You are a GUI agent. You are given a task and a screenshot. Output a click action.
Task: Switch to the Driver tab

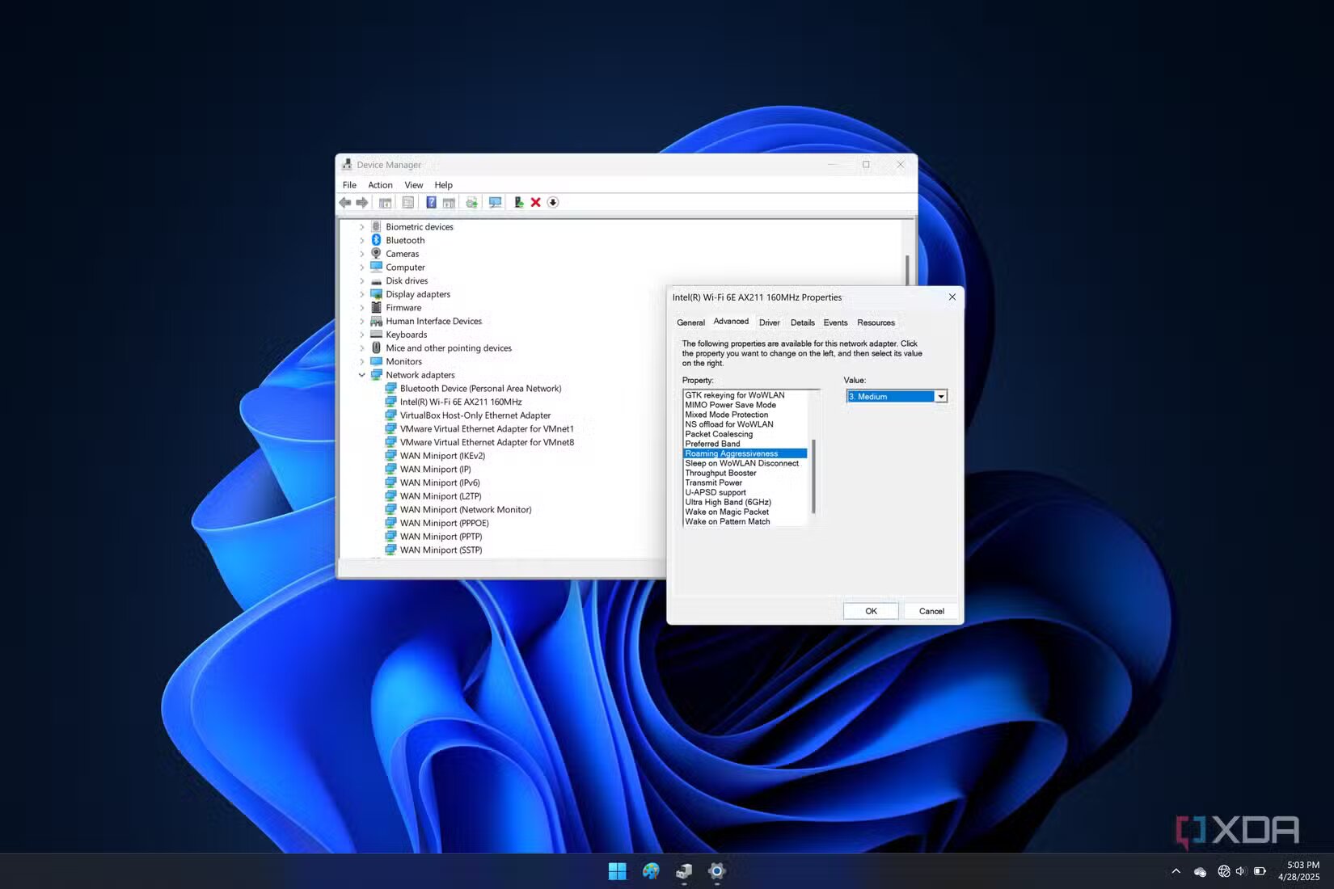click(769, 322)
